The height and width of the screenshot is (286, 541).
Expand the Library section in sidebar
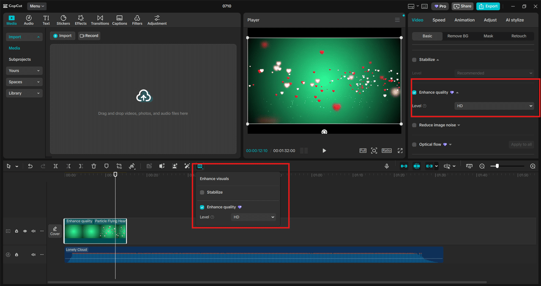tap(24, 93)
